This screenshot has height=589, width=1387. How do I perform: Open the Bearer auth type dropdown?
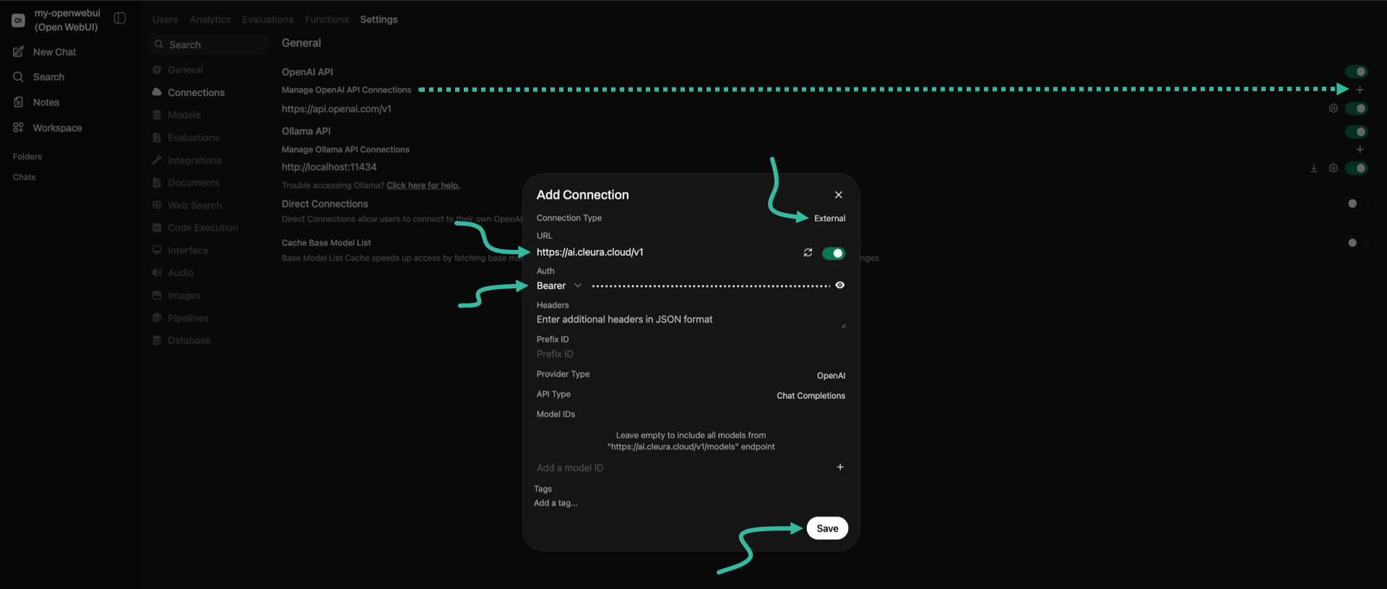pyautogui.click(x=559, y=285)
